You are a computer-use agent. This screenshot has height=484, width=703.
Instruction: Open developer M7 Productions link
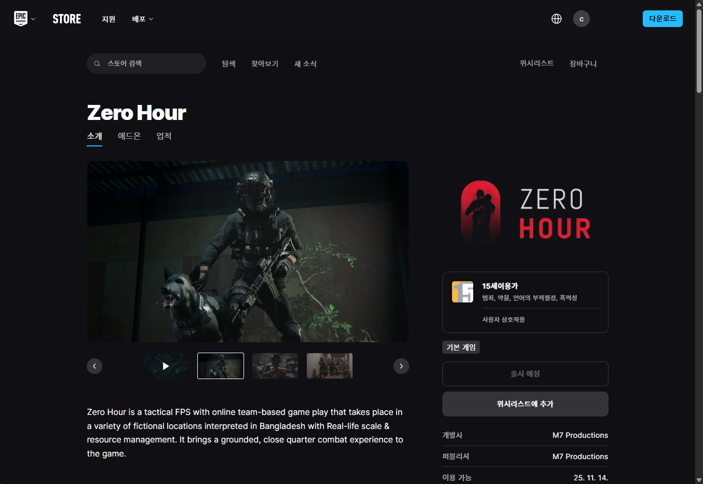(x=580, y=435)
